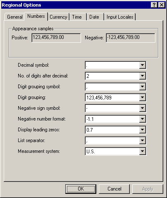Expand the Digit grouping symbol dropdown arrow
167x198 pixels.
(x=142, y=87)
